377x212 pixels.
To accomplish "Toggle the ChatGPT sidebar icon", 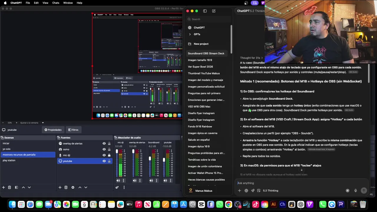I will click(205, 11).
